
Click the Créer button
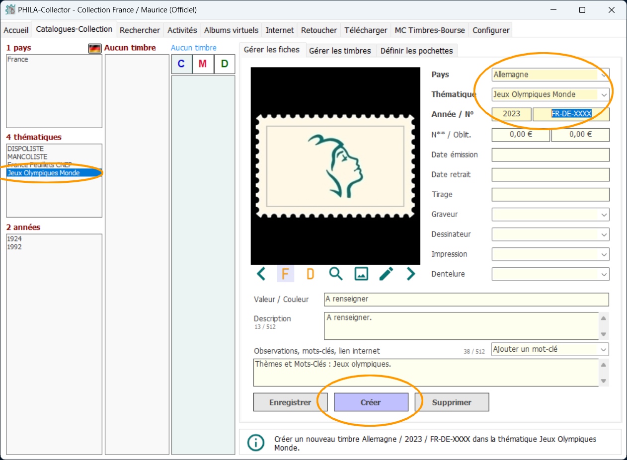[x=371, y=402]
